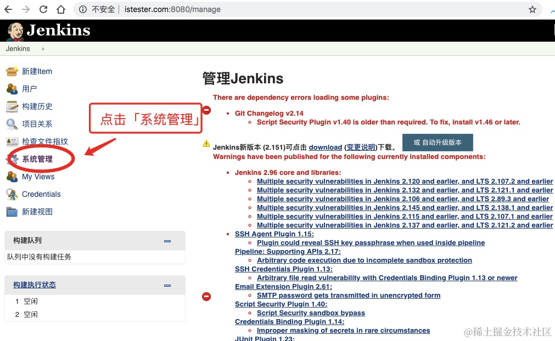The width and height of the screenshot is (555, 341).
Task: Open Arbitrary file read vulnerability link
Action: click(x=387, y=278)
